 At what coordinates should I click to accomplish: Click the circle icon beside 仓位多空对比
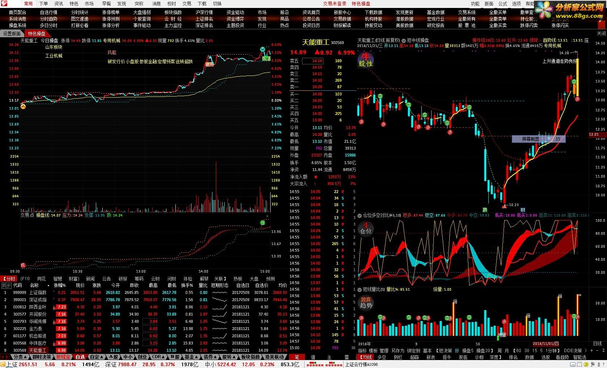point(360,215)
